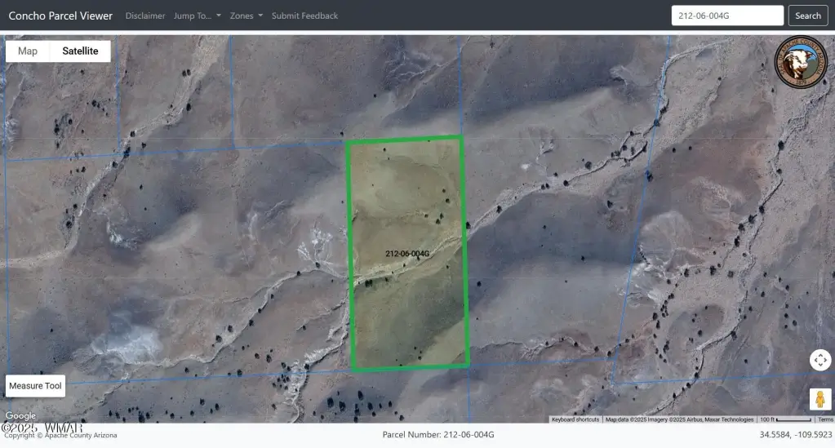Click the Google logo on the map

[x=20, y=415]
